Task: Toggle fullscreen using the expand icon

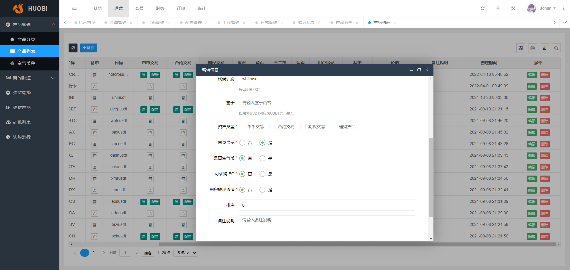Action: coord(513,8)
